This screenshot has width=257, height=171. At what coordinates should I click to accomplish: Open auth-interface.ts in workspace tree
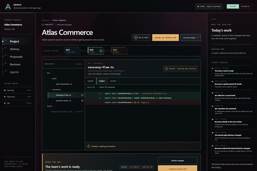(64, 84)
